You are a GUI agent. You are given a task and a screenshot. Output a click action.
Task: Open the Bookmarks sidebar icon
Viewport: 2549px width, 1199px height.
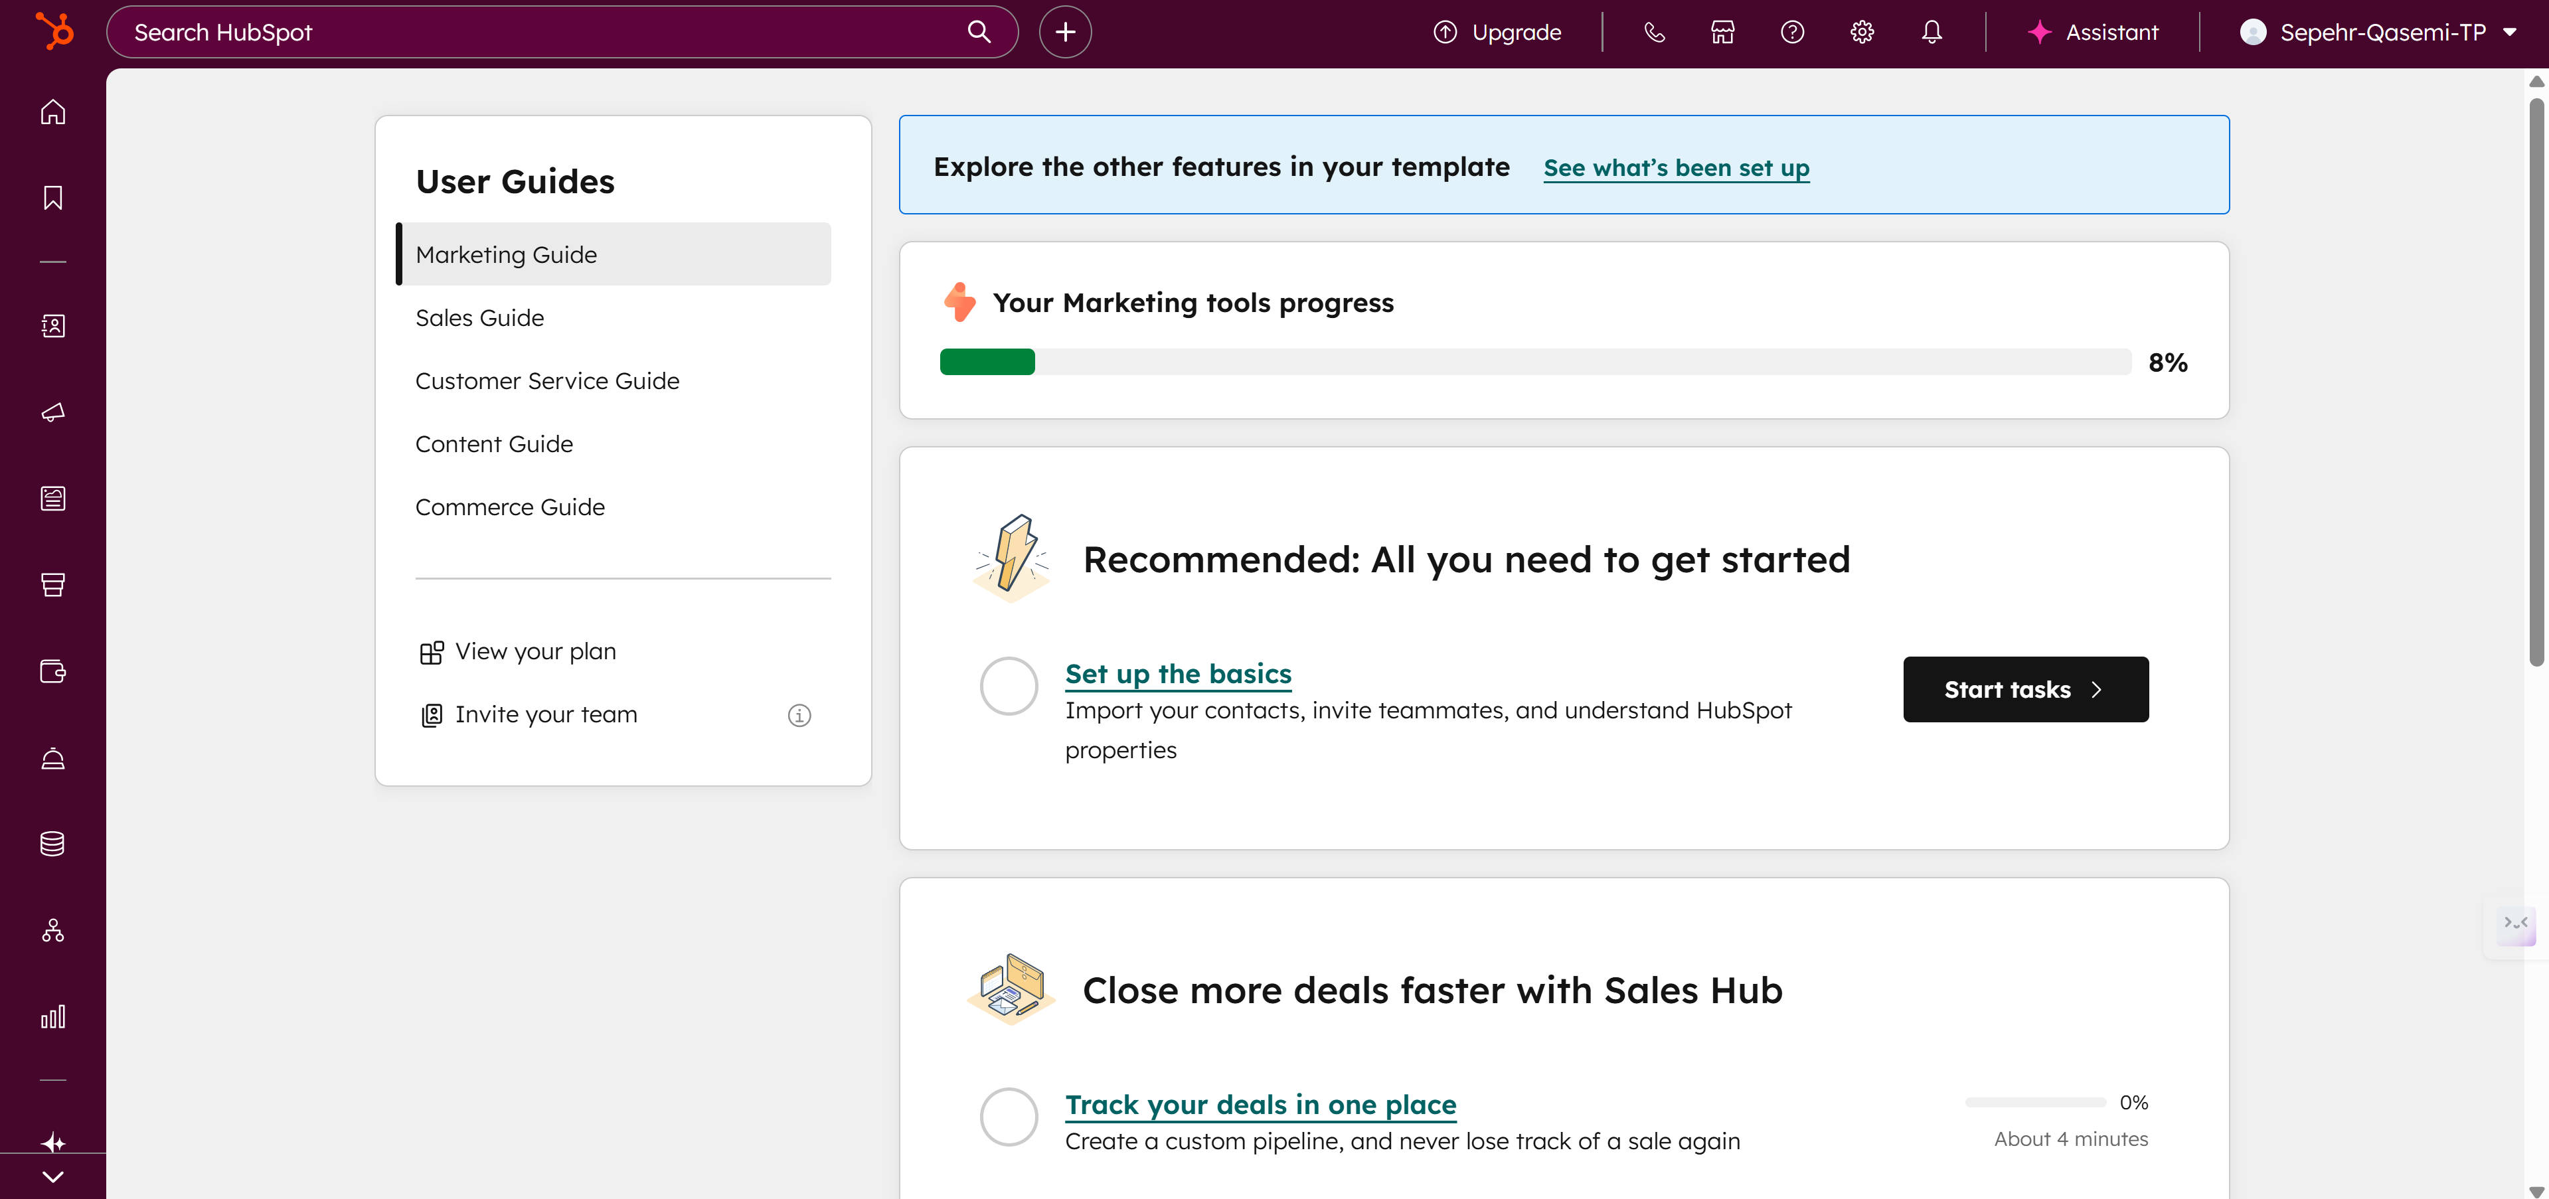tap(52, 197)
